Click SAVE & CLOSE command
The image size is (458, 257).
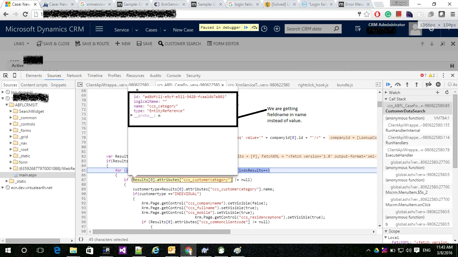[53, 44]
